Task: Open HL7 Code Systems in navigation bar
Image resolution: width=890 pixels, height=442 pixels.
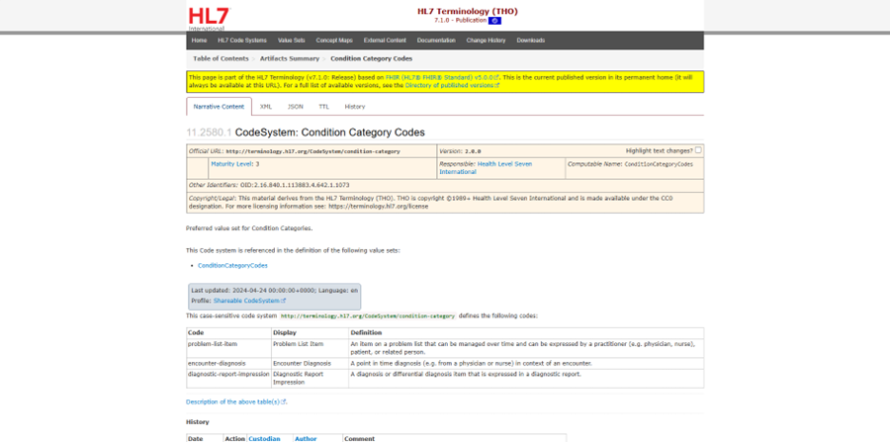Action: point(242,41)
